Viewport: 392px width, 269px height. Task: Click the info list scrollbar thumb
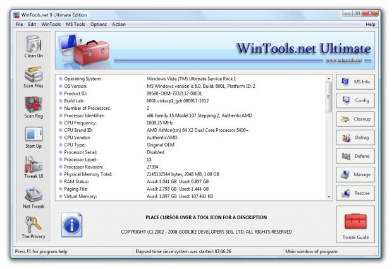pos(329,97)
